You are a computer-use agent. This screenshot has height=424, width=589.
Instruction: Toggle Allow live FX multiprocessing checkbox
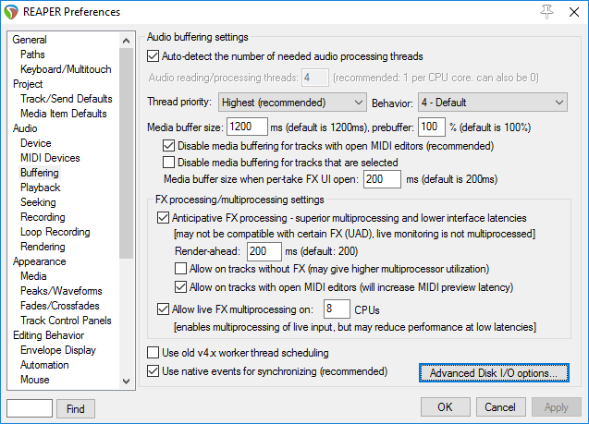click(x=163, y=309)
